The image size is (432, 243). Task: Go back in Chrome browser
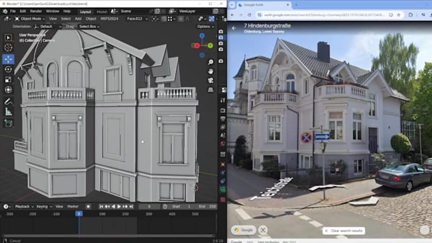[233, 15]
